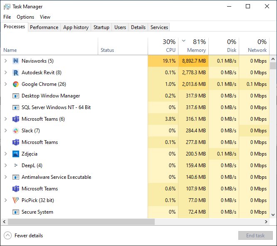
Task: Click the Task Manager title bar icon
Action: (x=7, y=7)
